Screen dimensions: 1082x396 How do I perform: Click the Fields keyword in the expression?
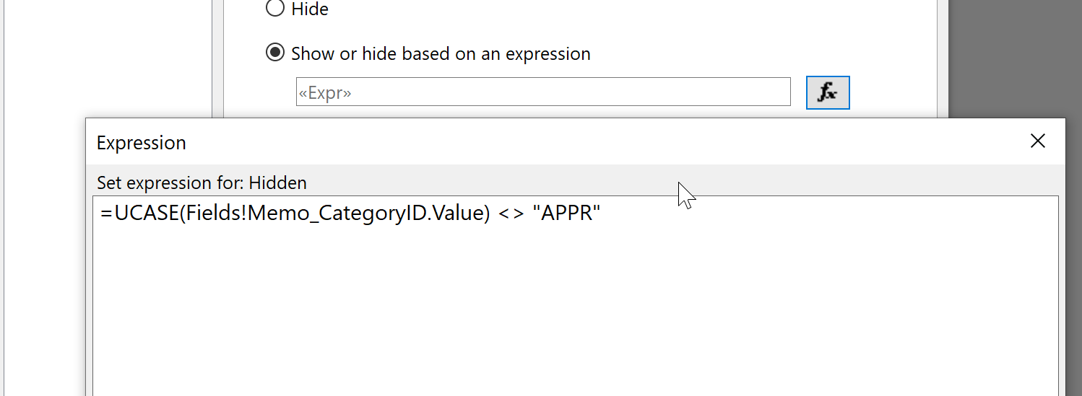212,214
